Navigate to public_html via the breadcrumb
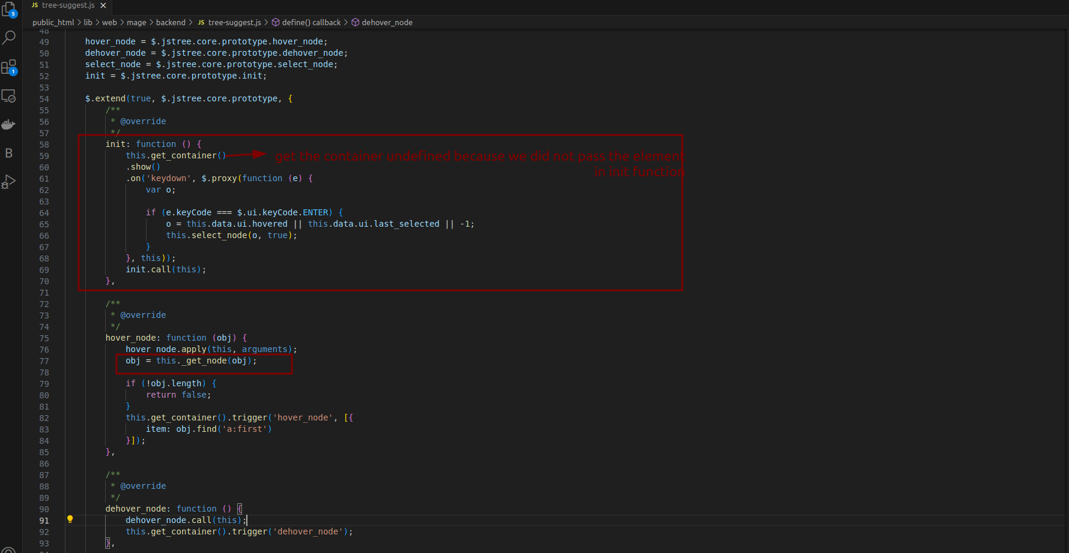This screenshot has width=1069, height=553. pyautogui.click(x=53, y=22)
